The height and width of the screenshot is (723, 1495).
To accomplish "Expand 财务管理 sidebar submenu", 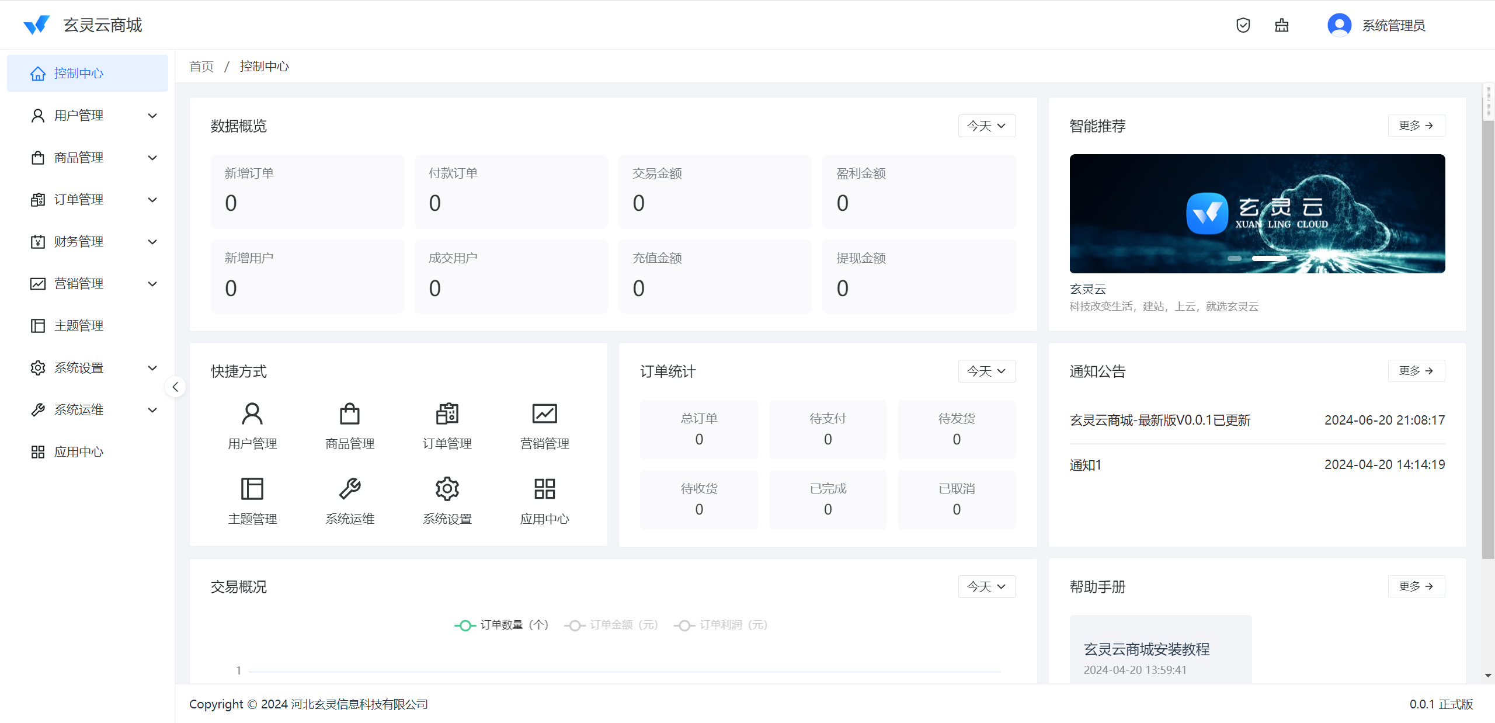I will click(x=88, y=242).
